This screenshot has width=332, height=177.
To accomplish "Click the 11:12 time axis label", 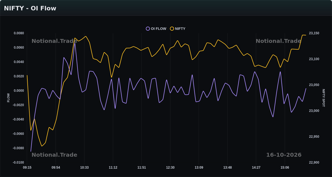I will click(113, 168).
